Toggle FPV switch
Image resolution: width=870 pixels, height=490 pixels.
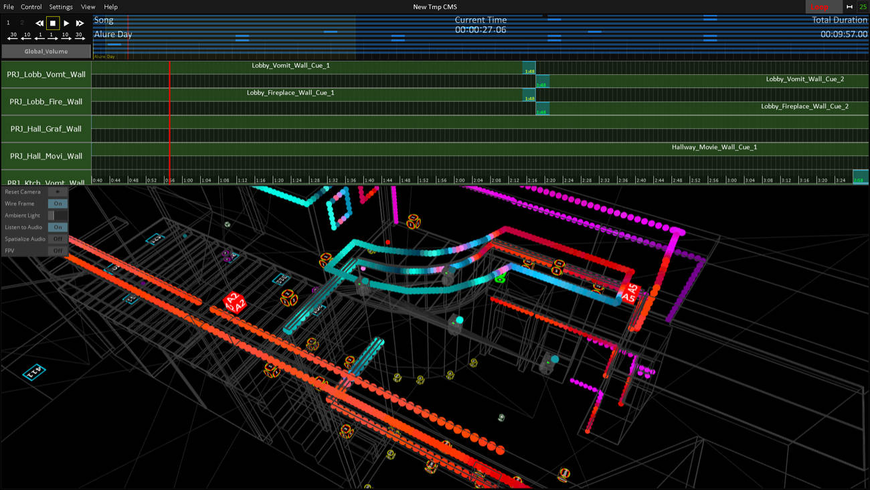(x=58, y=250)
